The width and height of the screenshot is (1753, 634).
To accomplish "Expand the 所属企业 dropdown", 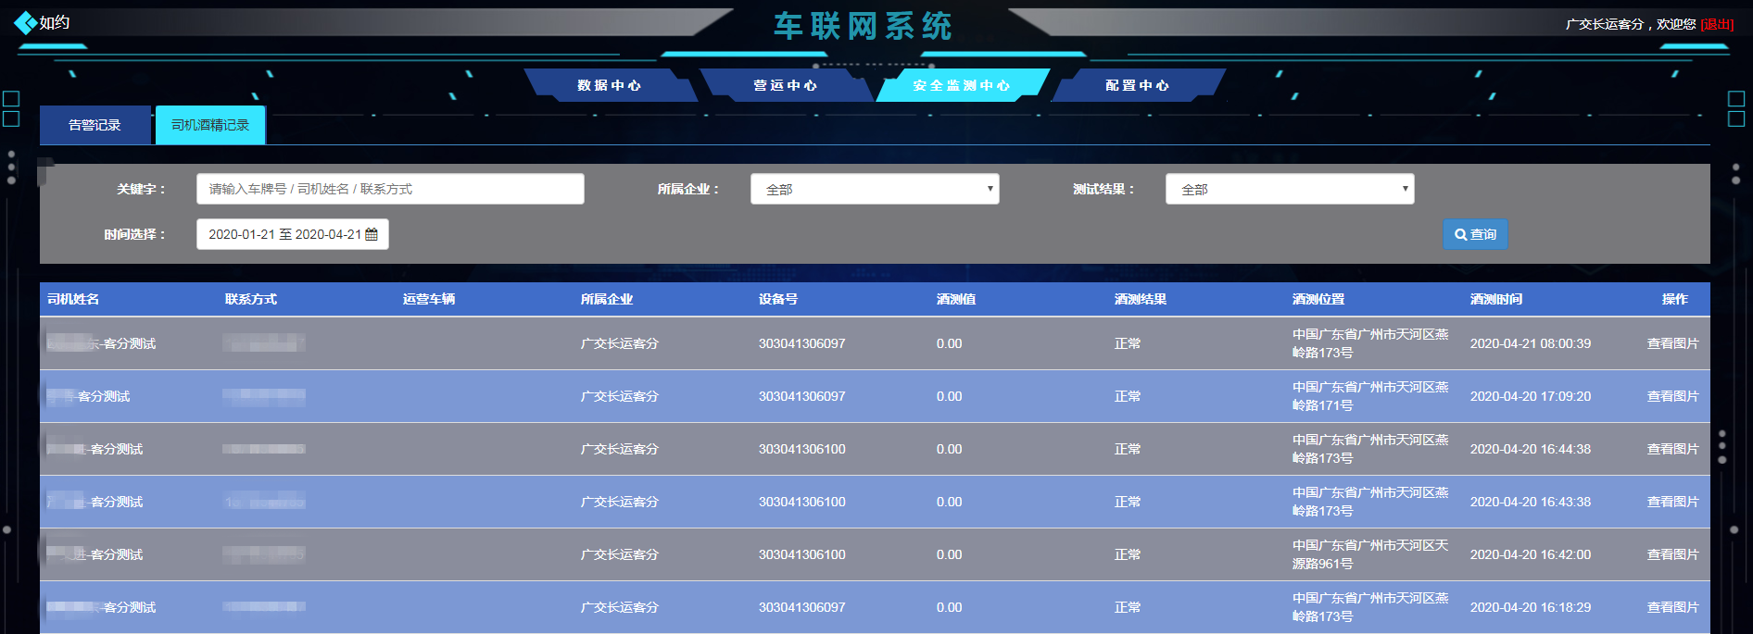I will coord(874,189).
